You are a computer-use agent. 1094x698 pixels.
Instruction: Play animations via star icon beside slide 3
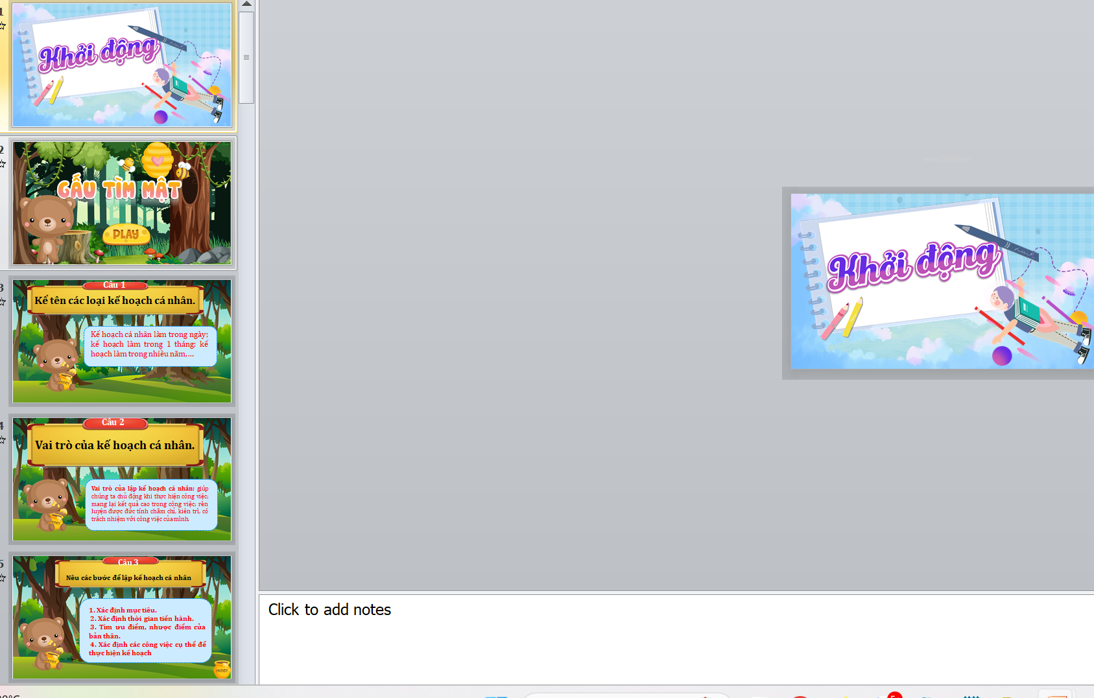pyautogui.click(x=3, y=302)
